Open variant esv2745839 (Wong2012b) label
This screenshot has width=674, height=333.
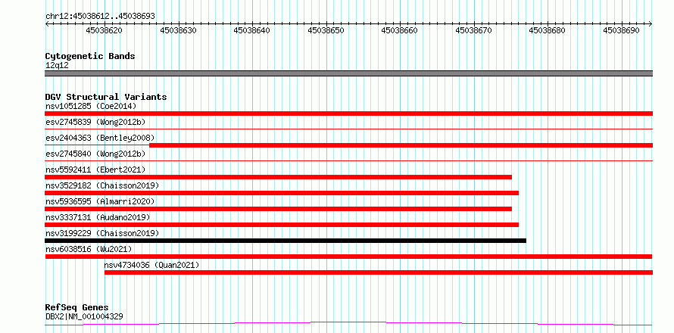(95, 122)
